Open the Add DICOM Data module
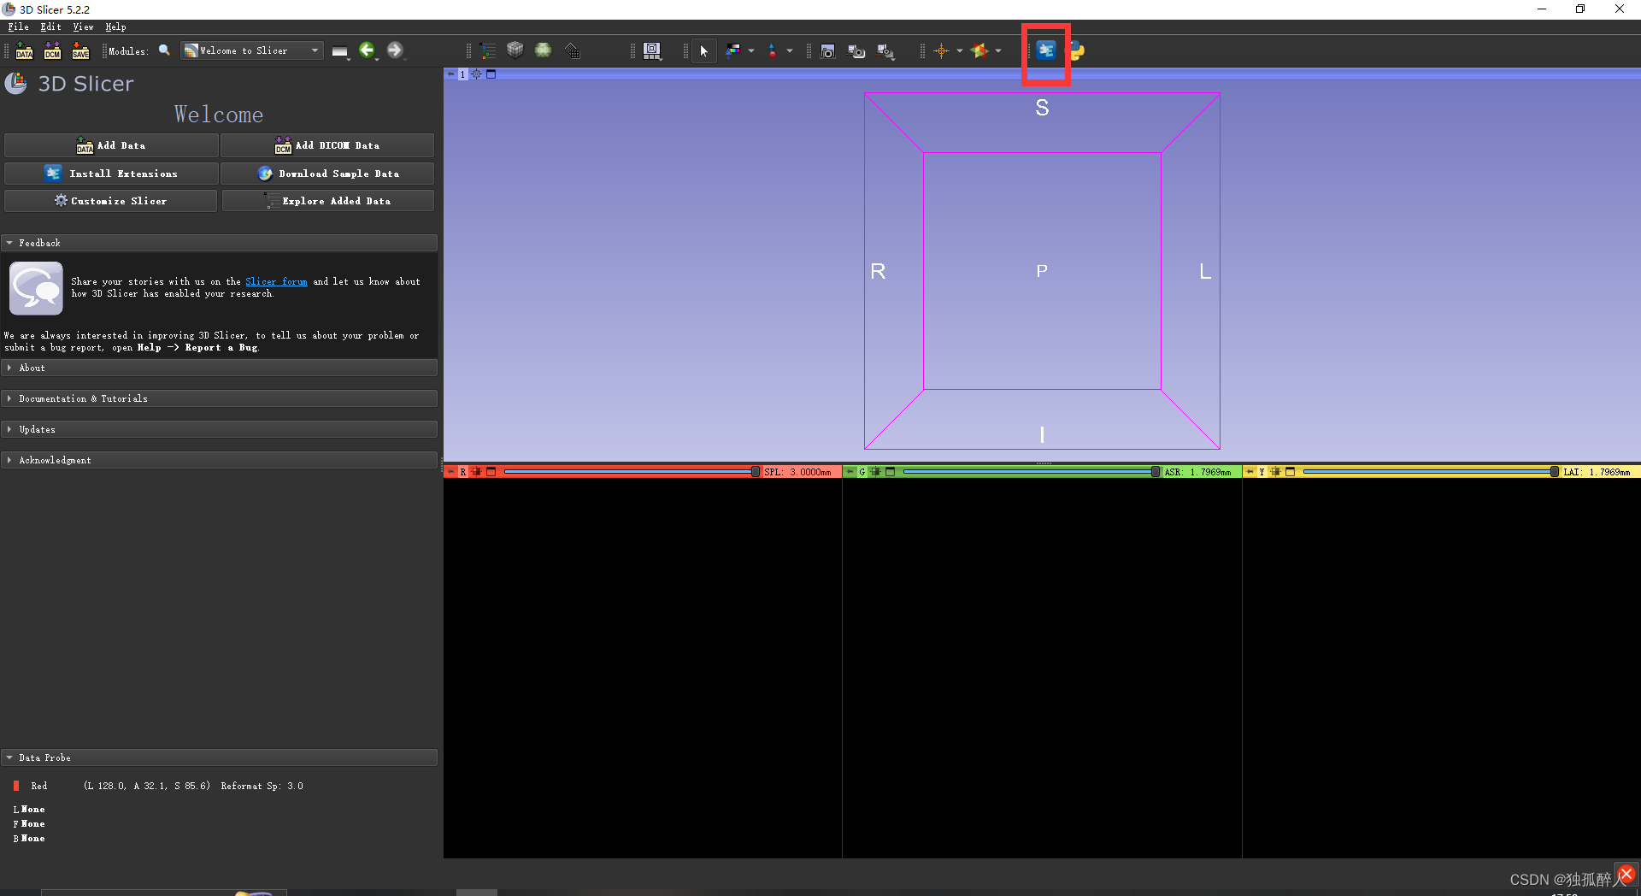Viewport: 1641px width, 896px height. 52,50
